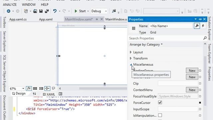The width and height of the screenshot is (213, 120).
Task: Open the WINDOW menu
Action: (x=29, y=4)
